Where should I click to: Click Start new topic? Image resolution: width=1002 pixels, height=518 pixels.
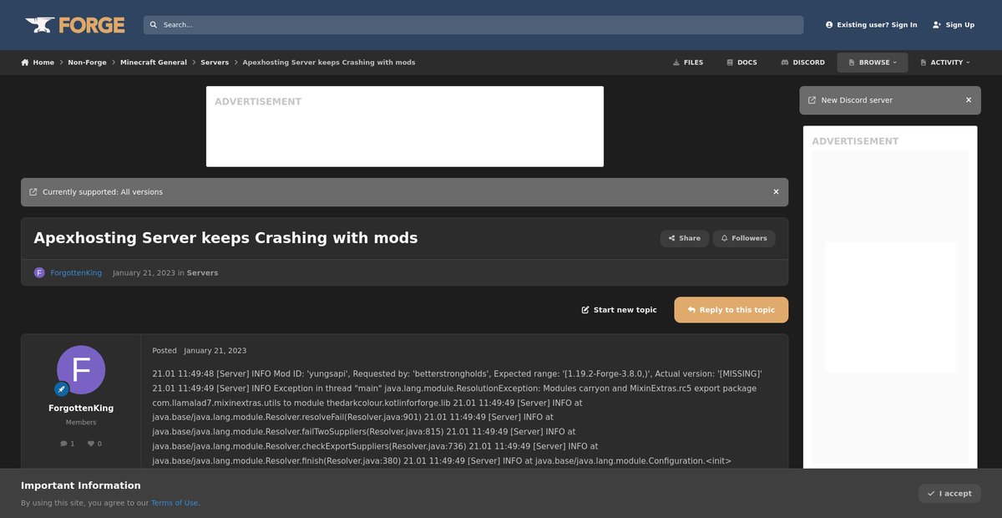pos(620,310)
